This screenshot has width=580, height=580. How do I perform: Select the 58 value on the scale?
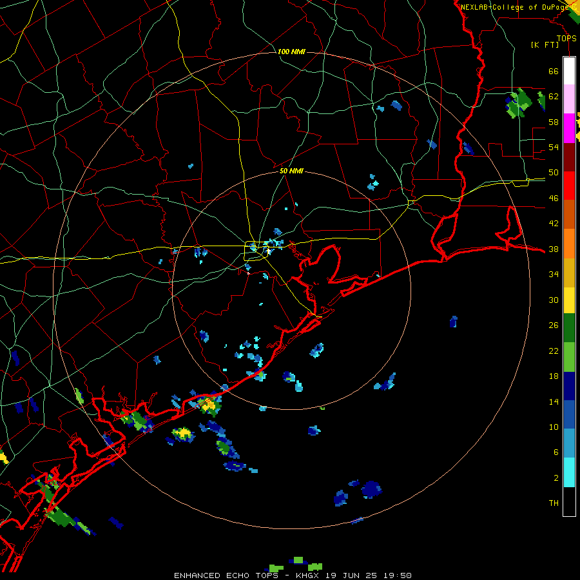tap(554, 122)
